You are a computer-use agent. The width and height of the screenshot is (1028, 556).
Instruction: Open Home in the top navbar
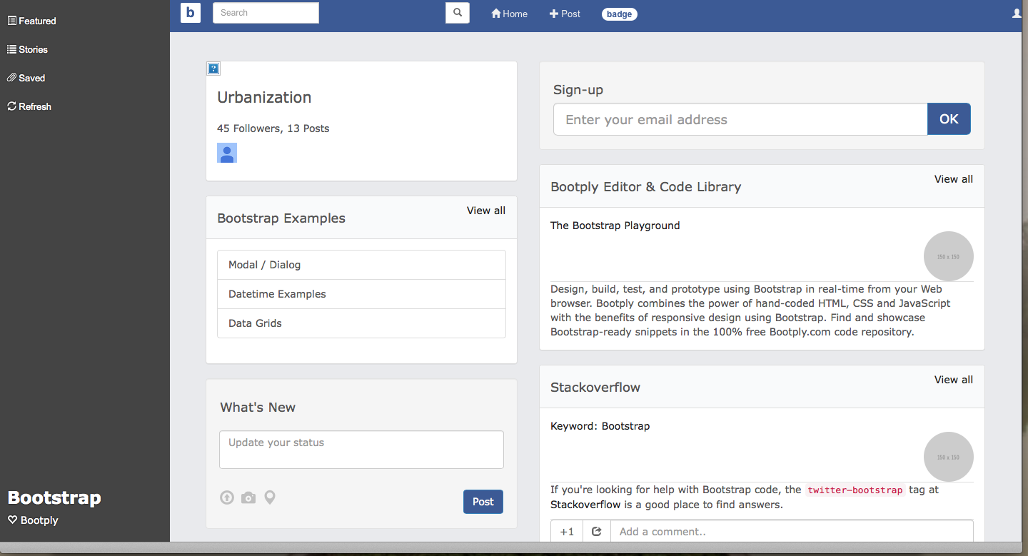click(x=510, y=14)
